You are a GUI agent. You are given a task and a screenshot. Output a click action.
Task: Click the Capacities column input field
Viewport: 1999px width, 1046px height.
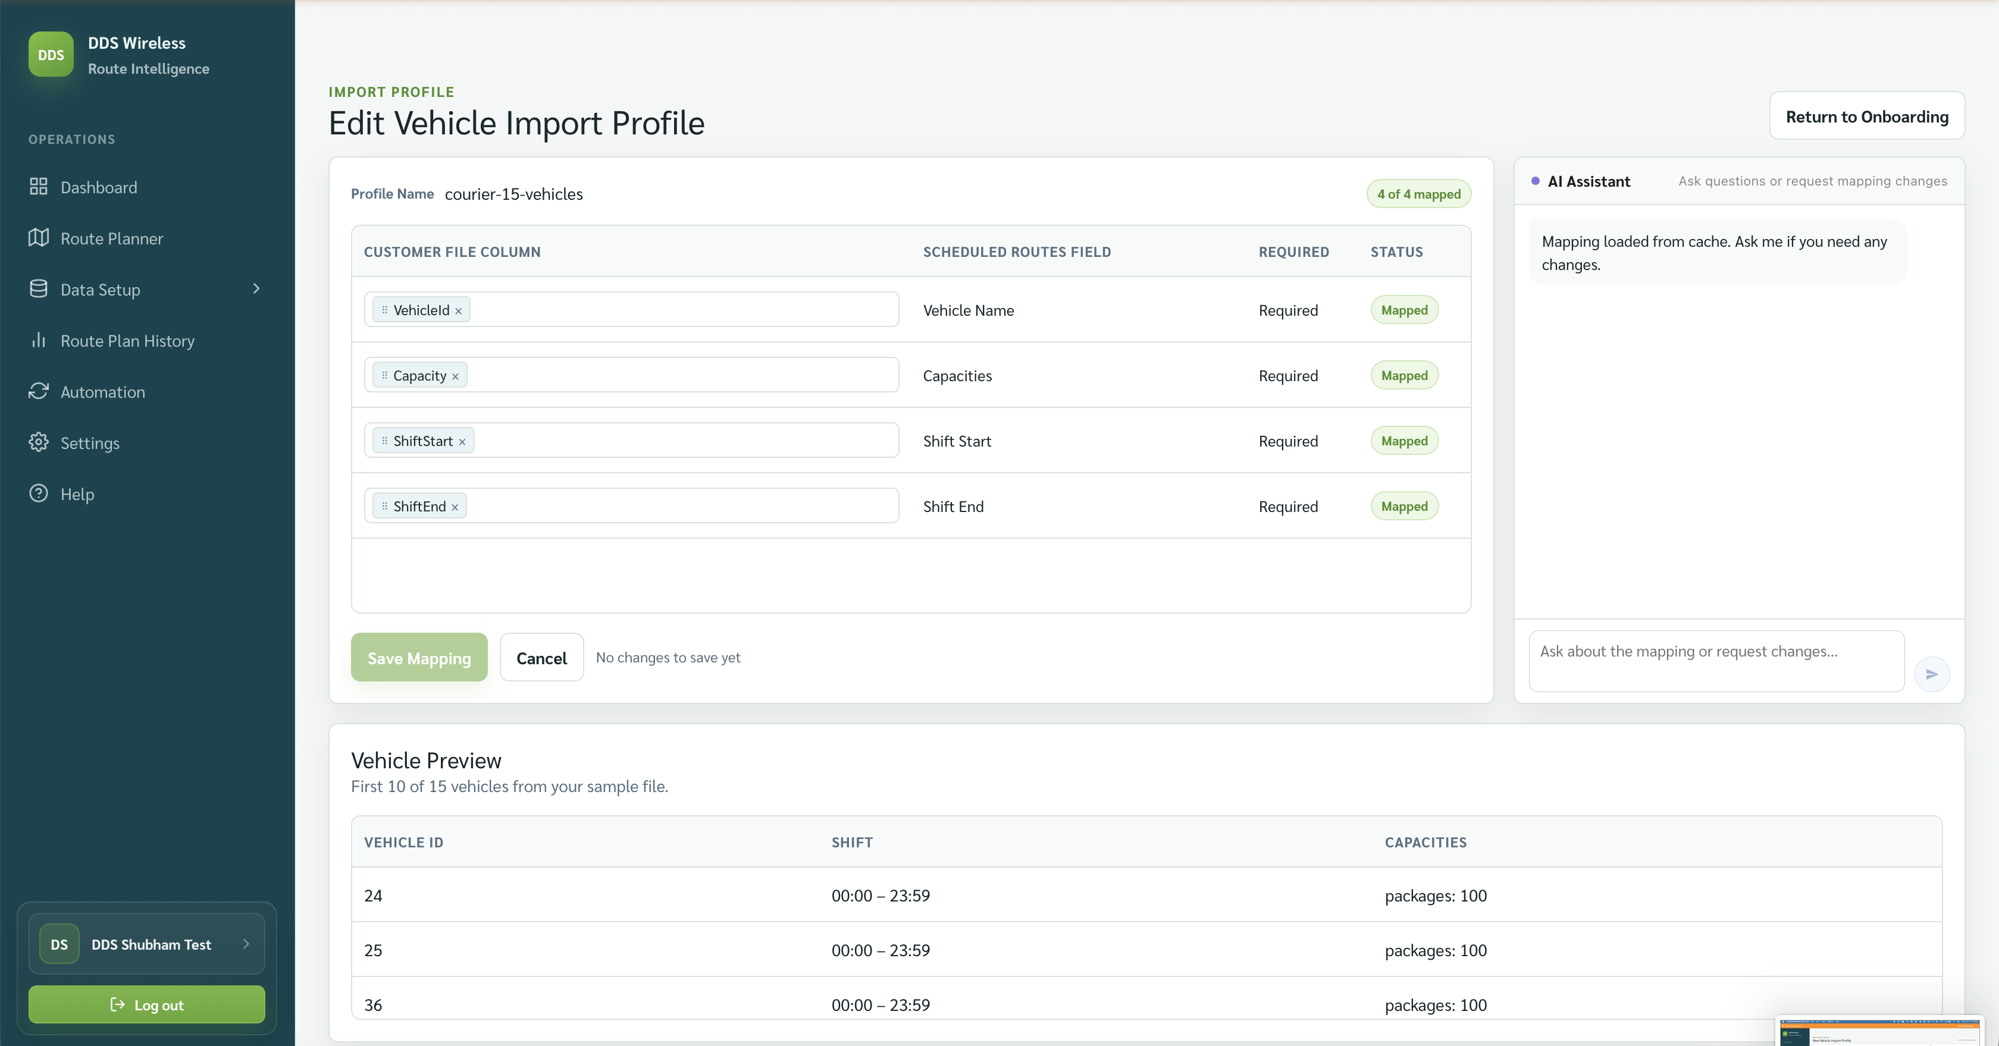coord(632,375)
